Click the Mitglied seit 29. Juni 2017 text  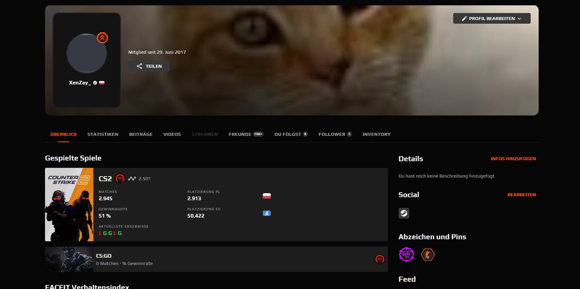(x=157, y=52)
